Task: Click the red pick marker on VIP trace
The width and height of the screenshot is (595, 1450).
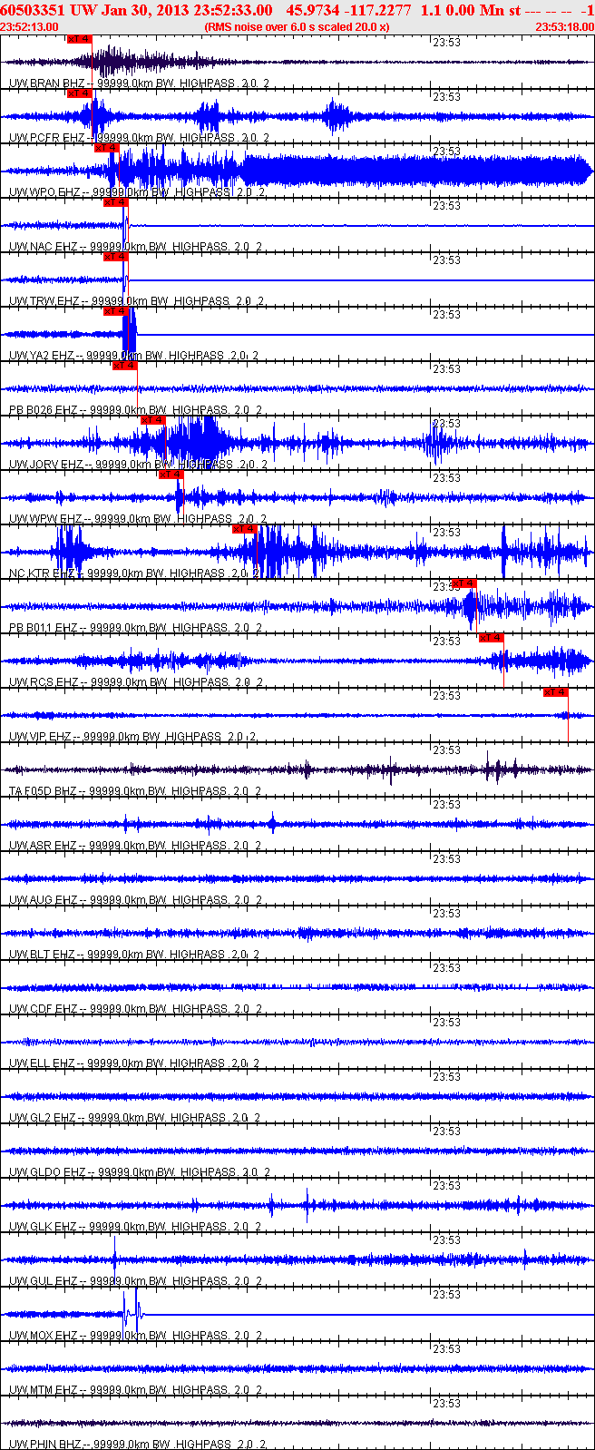Action: click(x=555, y=692)
